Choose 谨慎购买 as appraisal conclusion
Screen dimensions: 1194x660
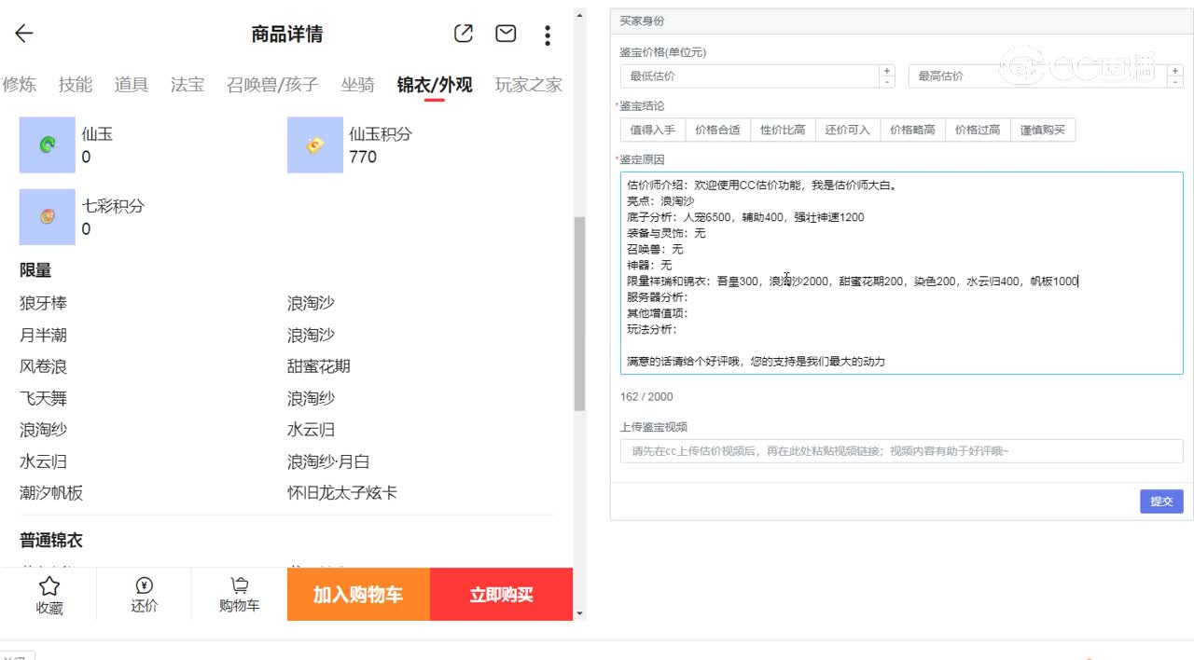pos(1042,130)
